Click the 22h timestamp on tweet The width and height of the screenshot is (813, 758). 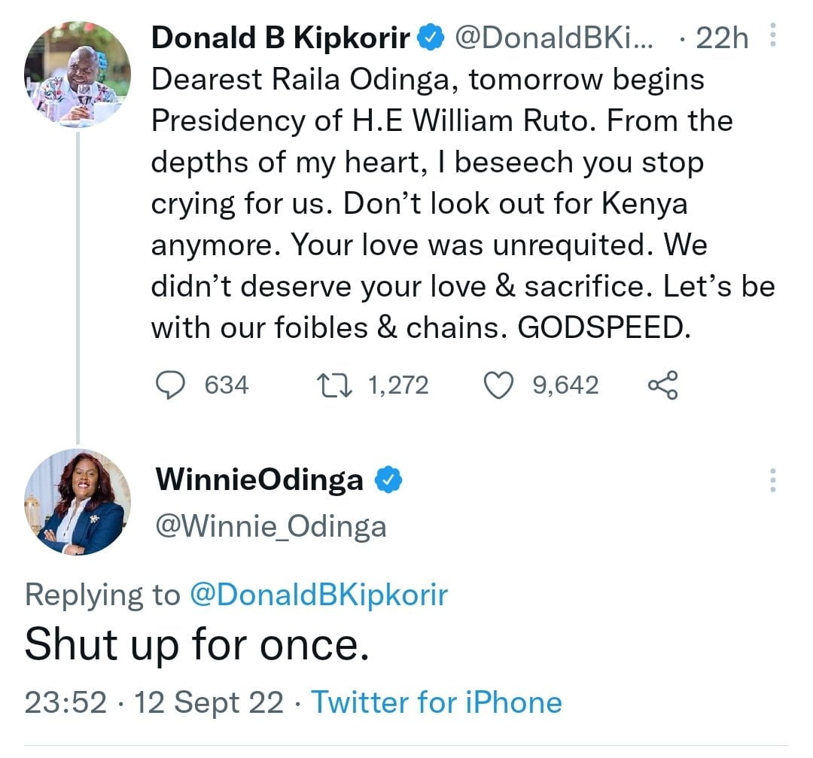pyautogui.click(x=722, y=38)
